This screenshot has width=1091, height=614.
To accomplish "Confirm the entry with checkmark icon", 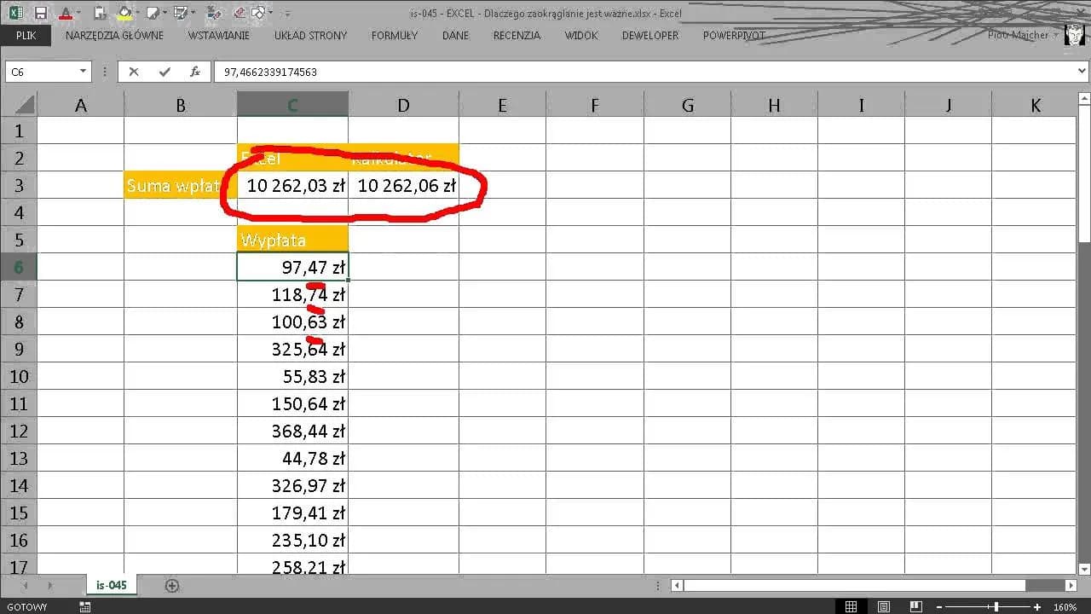I will 165,72.
